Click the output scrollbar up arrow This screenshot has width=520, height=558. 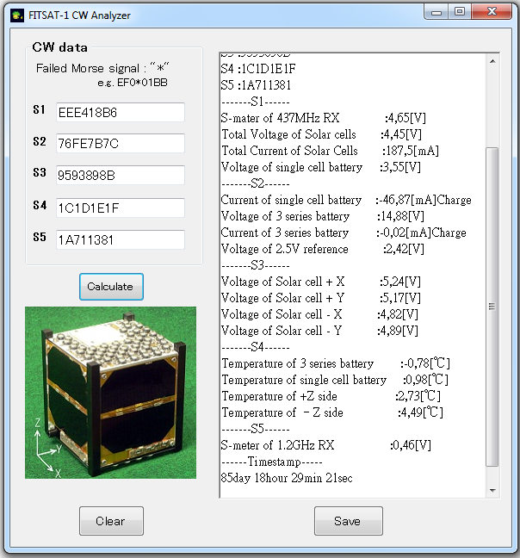492,61
